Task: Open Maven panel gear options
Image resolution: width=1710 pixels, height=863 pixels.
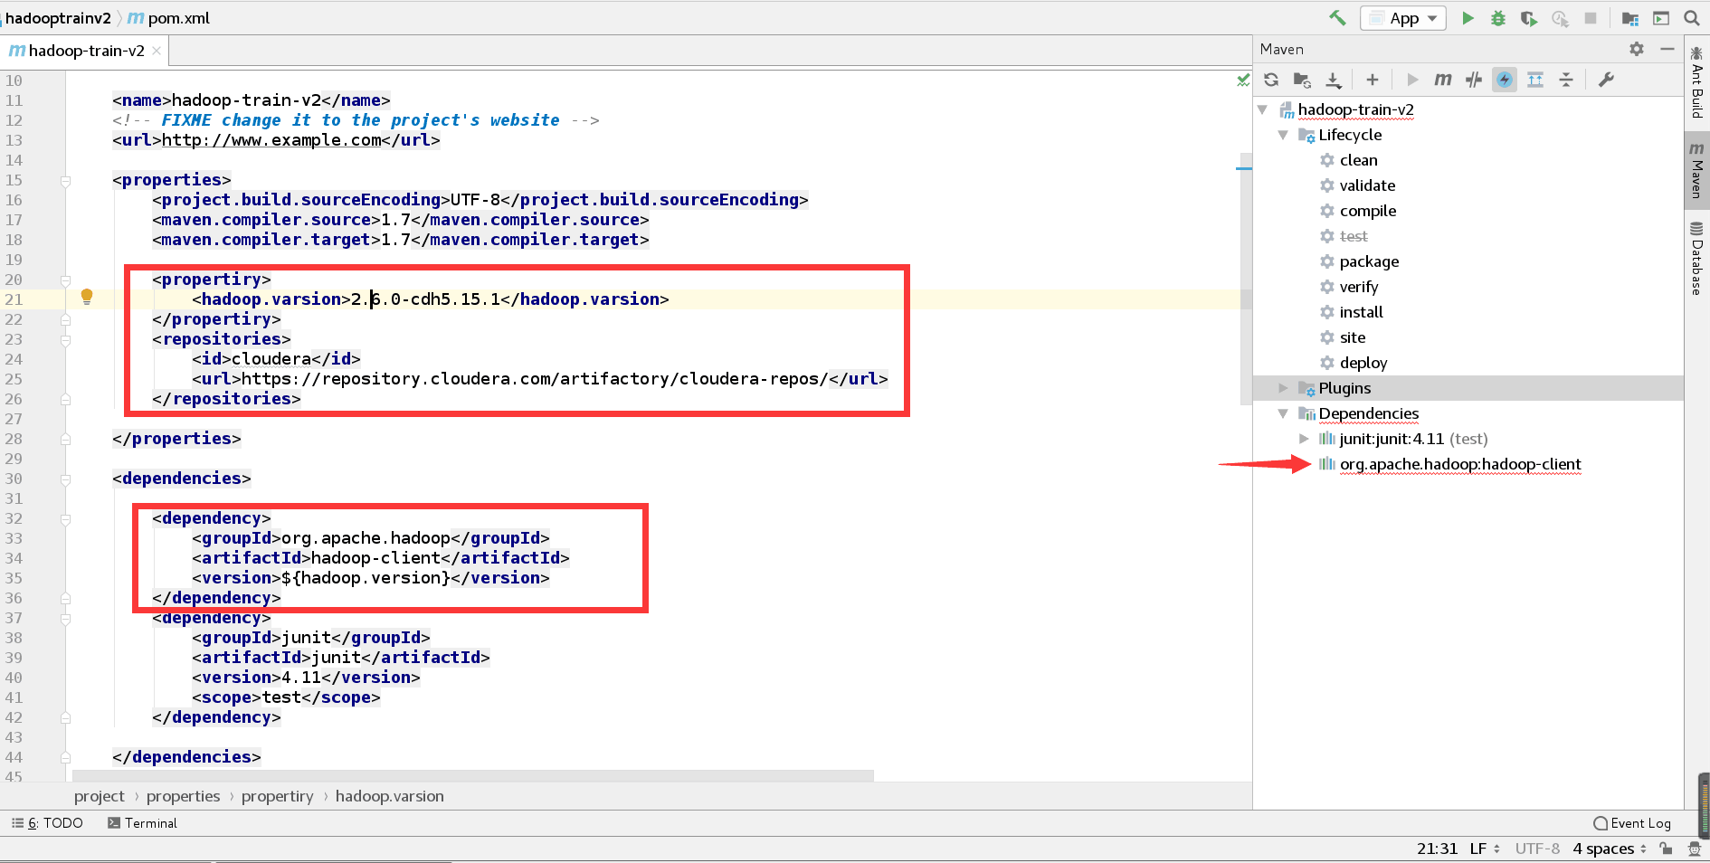Action: click(1637, 49)
